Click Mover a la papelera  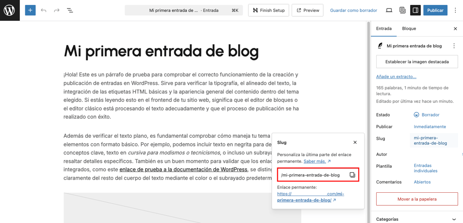[x=417, y=199]
